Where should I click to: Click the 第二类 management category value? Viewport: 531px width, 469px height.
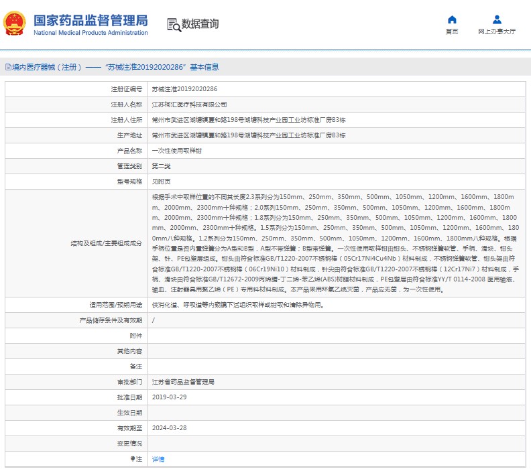[x=161, y=166]
